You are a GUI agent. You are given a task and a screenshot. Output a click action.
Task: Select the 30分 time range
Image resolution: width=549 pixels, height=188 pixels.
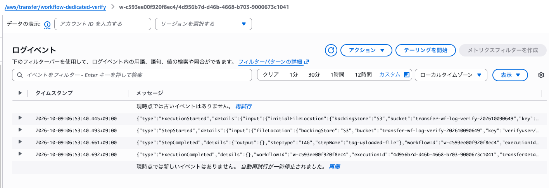tap(314, 75)
